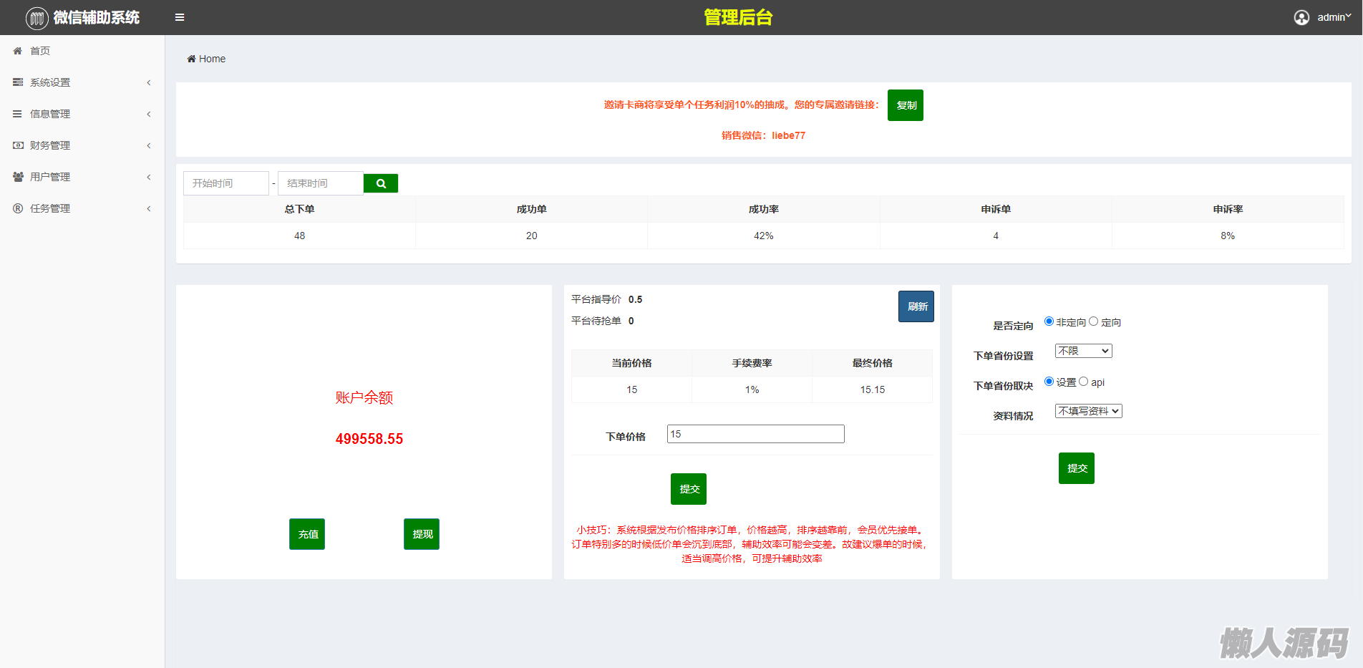The width and height of the screenshot is (1363, 668).
Task: Click the admin user avatar icon
Action: (1301, 17)
